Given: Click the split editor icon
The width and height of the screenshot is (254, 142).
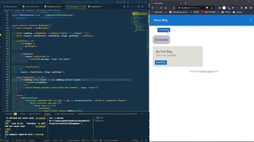Looking at the screenshot, I should (x=142, y=7).
